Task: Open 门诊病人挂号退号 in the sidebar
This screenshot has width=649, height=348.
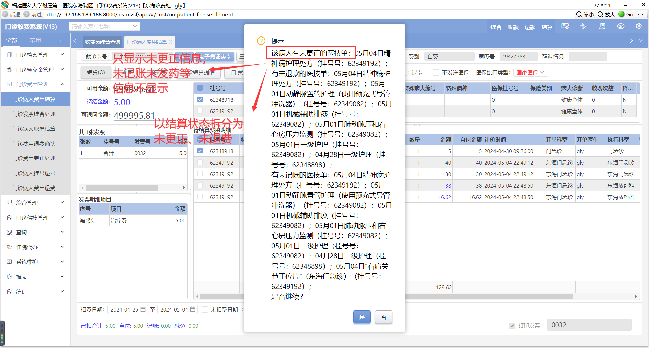Action: [34, 173]
